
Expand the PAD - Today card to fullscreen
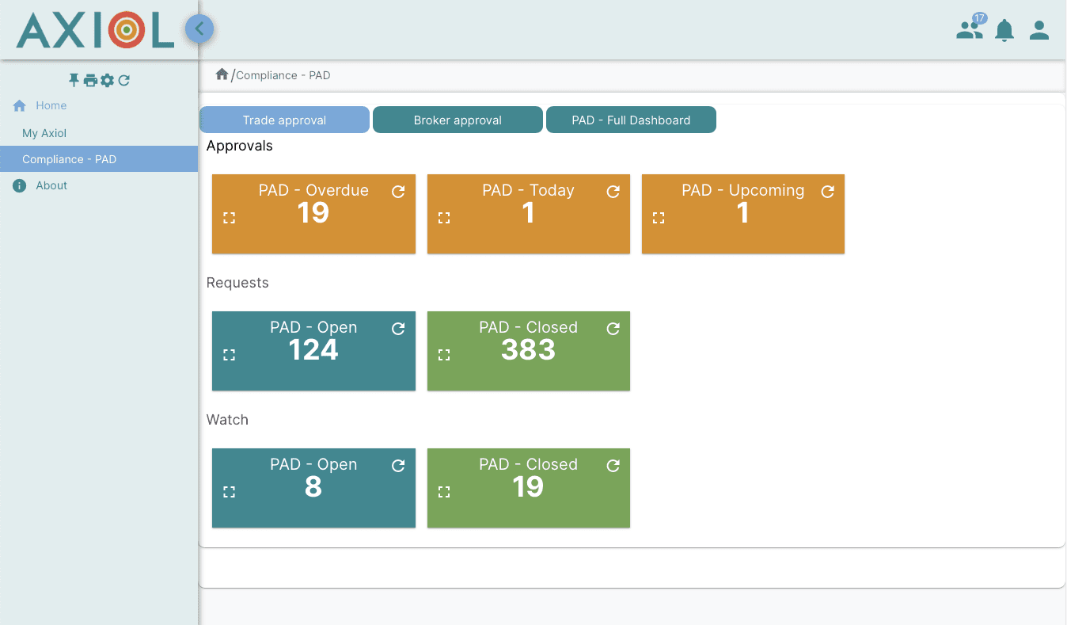coord(444,218)
